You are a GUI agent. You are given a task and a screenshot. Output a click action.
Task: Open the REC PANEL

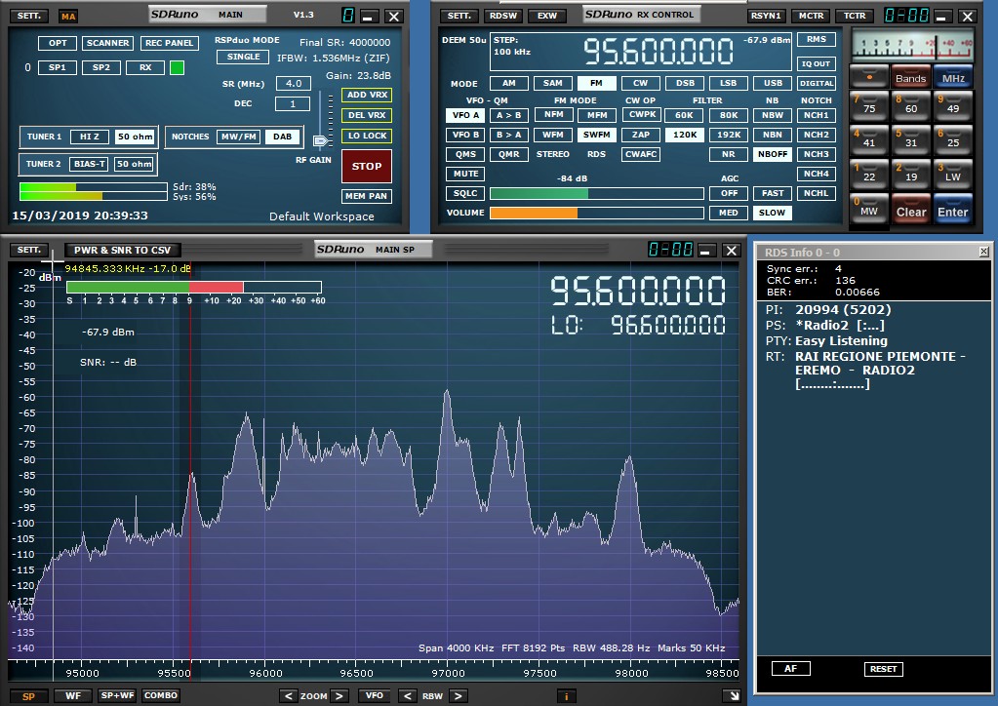tap(170, 43)
